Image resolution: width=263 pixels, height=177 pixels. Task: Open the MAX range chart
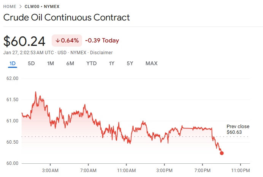click(151, 63)
